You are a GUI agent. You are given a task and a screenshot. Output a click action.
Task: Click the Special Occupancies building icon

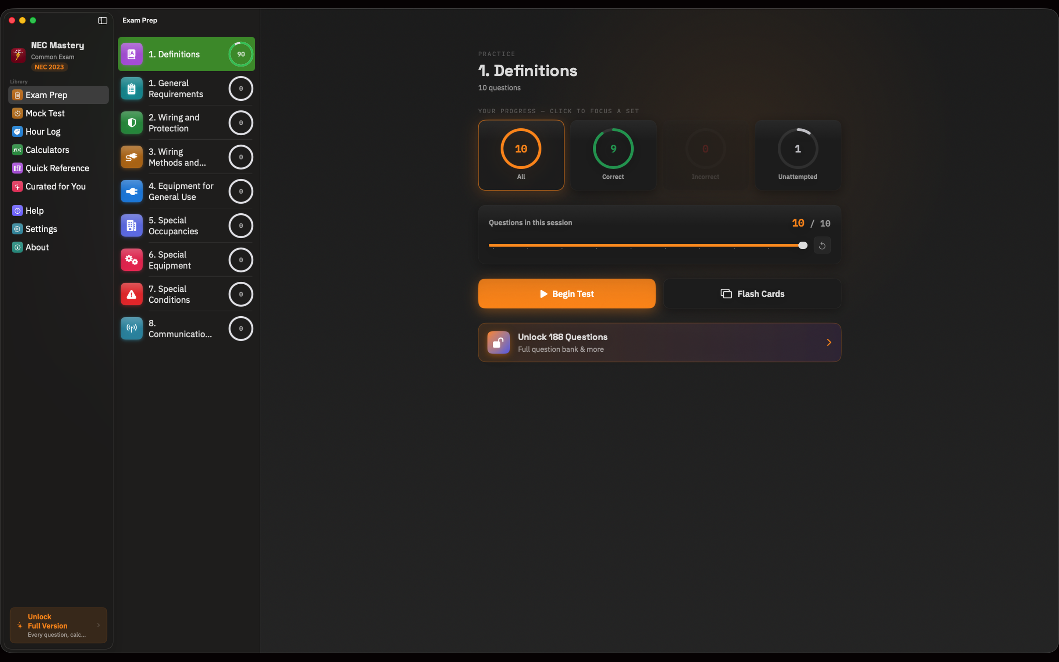coord(131,225)
